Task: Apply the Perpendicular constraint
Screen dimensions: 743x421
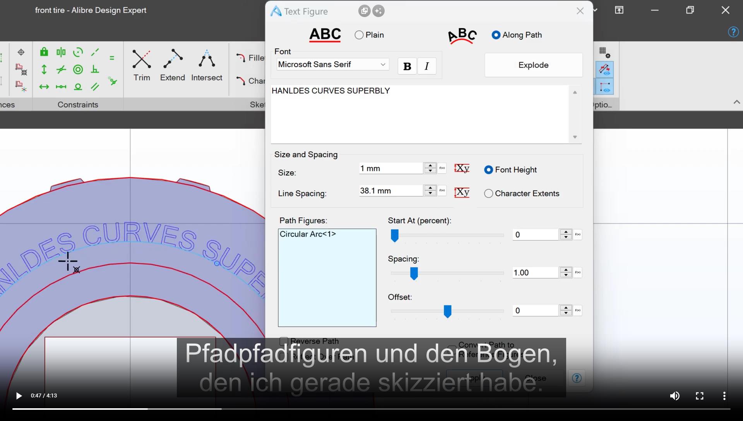Action: coord(95,69)
